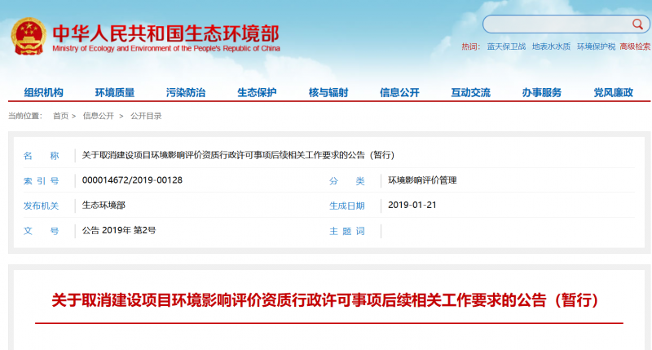This screenshot has height=350, width=652.
Task: Open 高级检索 advanced search link
Action: pyautogui.click(x=636, y=47)
